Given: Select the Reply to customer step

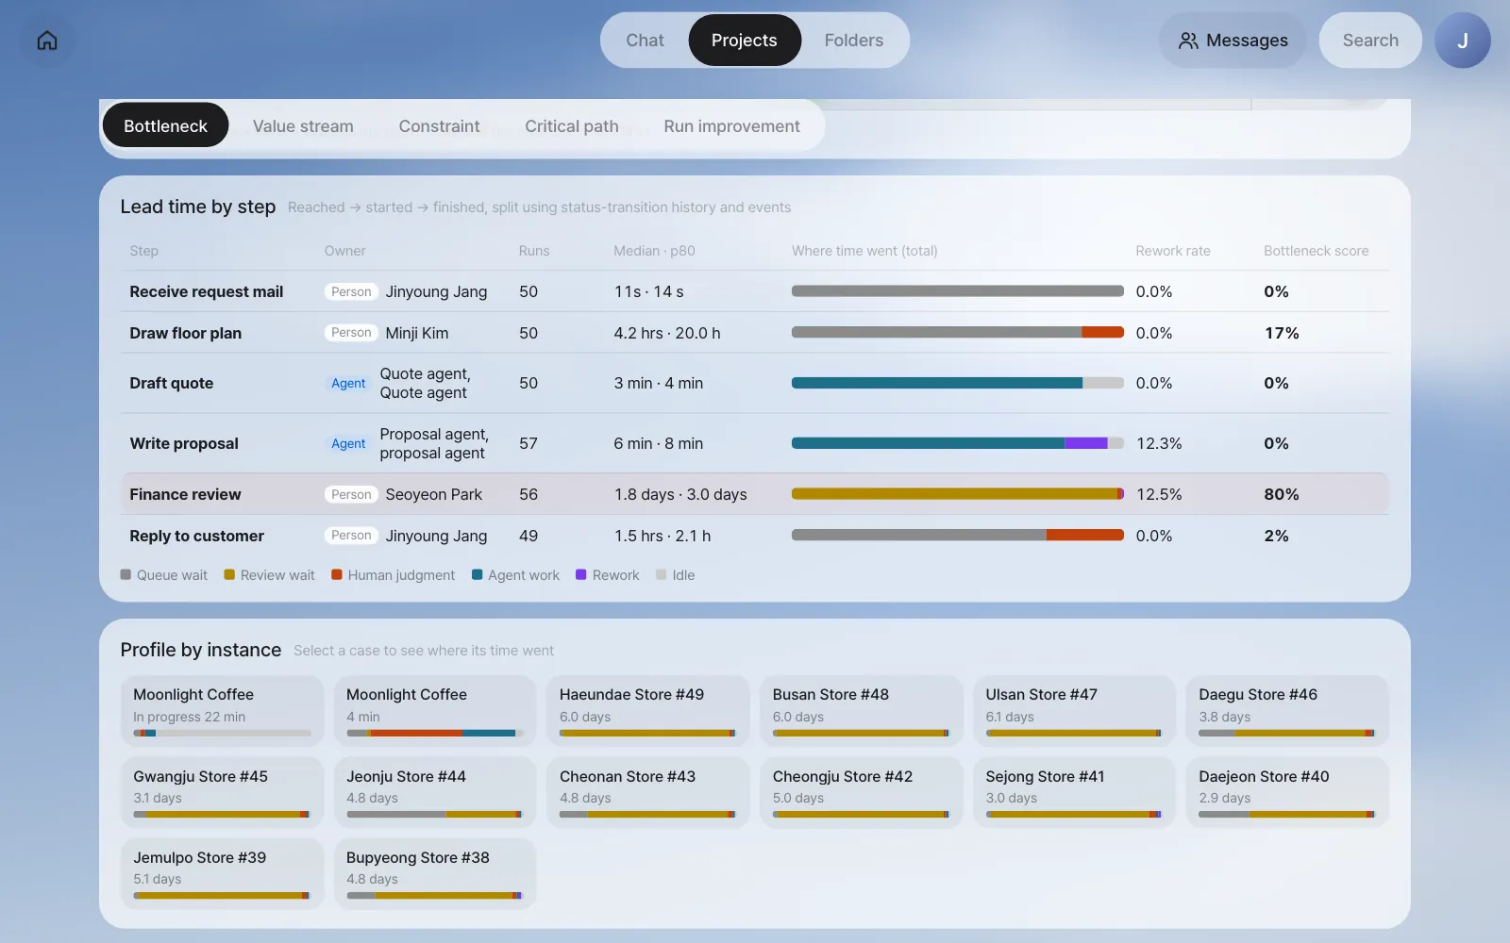Looking at the screenshot, I should (x=755, y=536).
